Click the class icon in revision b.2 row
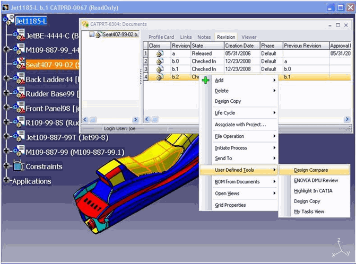This screenshot has width=356, height=264. point(160,77)
